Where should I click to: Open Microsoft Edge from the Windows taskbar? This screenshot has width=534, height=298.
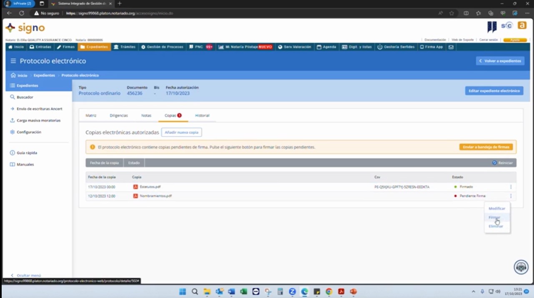(x=305, y=292)
